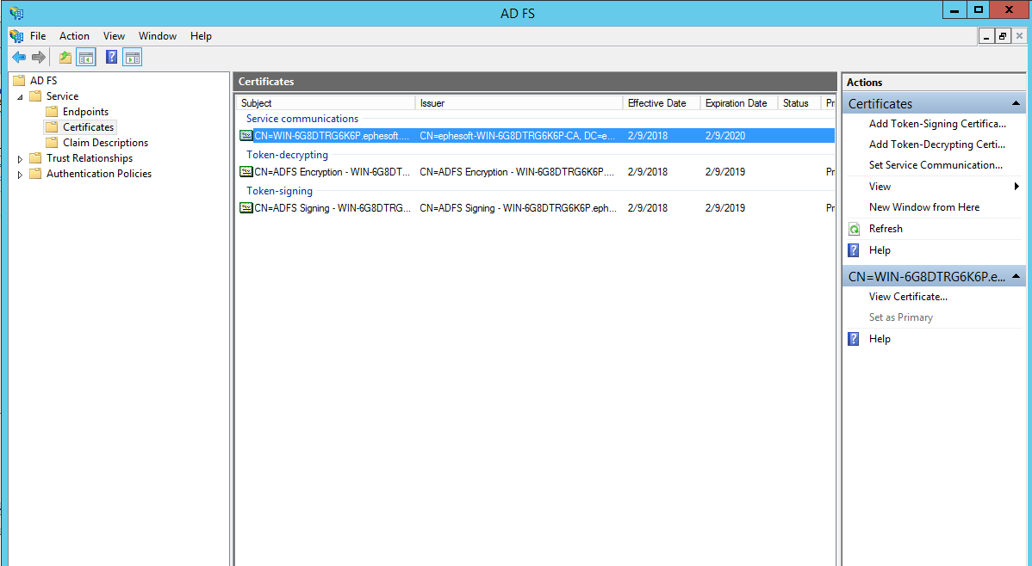Select Add Token-Decrypting Certificate action
The image size is (1032, 566).
(936, 144)
